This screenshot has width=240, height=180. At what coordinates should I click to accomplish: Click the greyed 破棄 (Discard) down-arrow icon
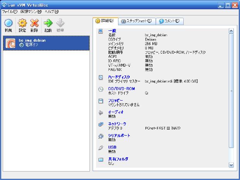60,23
